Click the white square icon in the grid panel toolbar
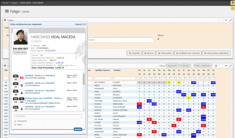 [221, 66]
